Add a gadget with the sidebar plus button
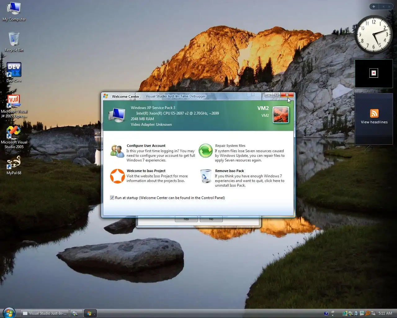The height and width of the screenshot is (318, 397). 374,7
